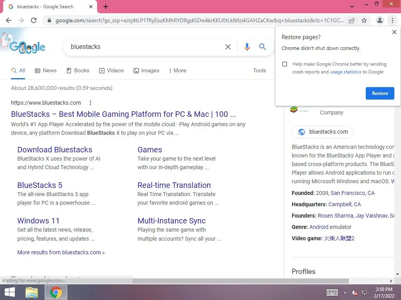
Task: Click the forward navigation arrow
Action: pyautogui.click(x=21, y=20)
